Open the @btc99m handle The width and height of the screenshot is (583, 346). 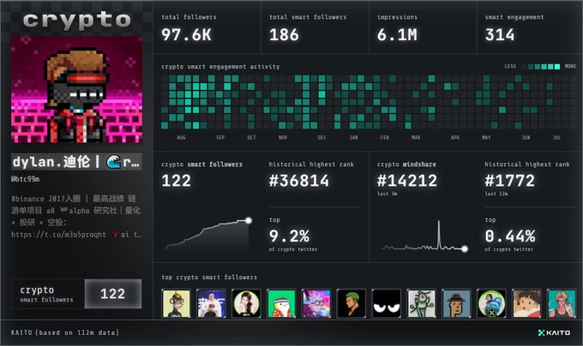(x=25, y=179)
